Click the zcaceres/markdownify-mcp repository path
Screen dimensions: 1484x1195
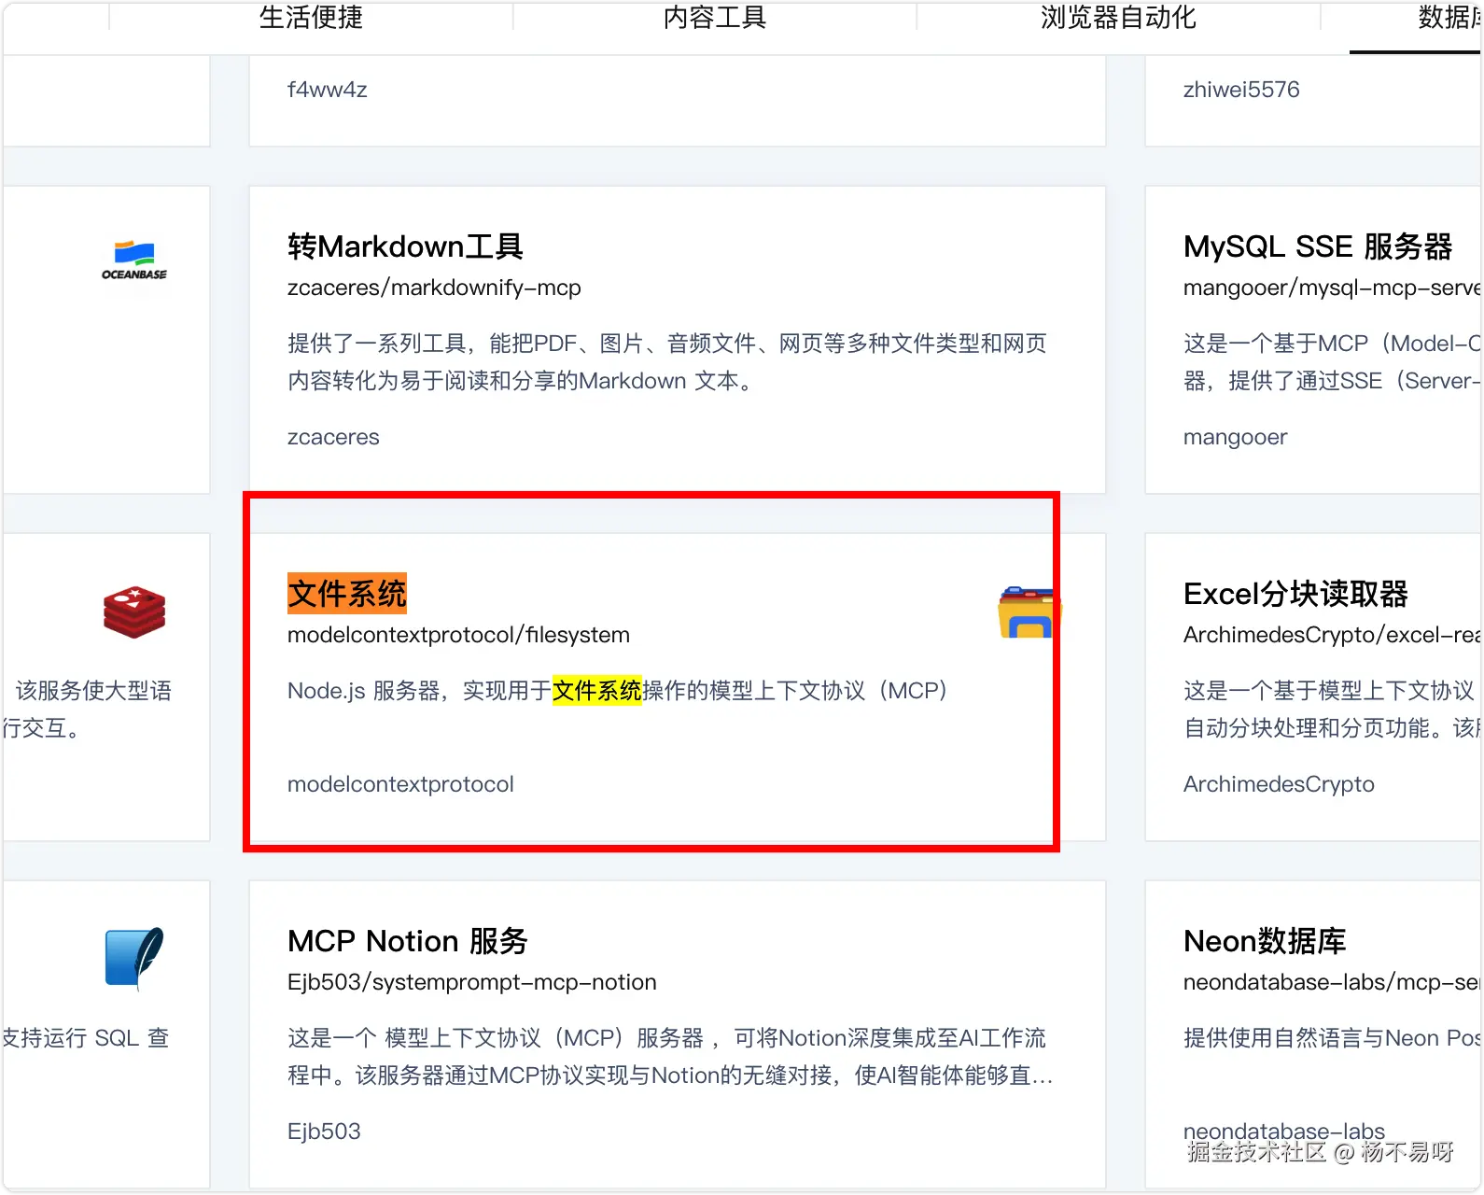[x=434, y=288]
